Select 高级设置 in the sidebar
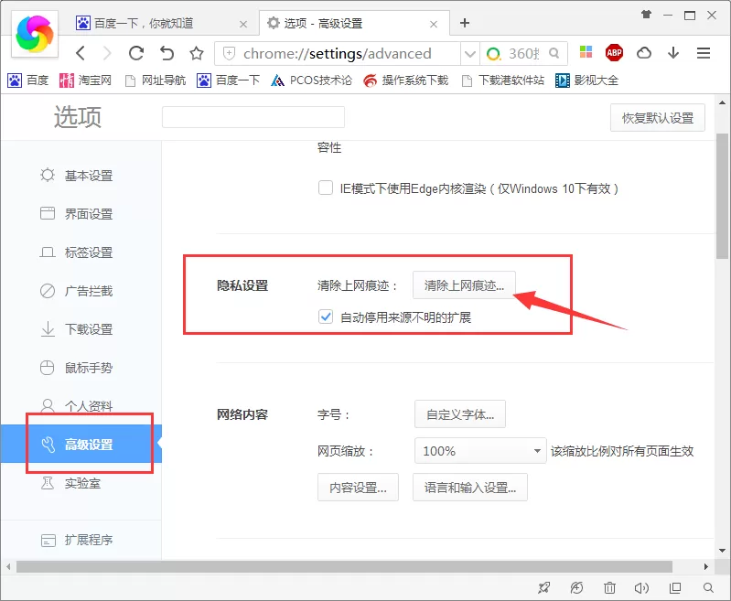This screenshot has width=731, height=601. (x=81, y=444)
